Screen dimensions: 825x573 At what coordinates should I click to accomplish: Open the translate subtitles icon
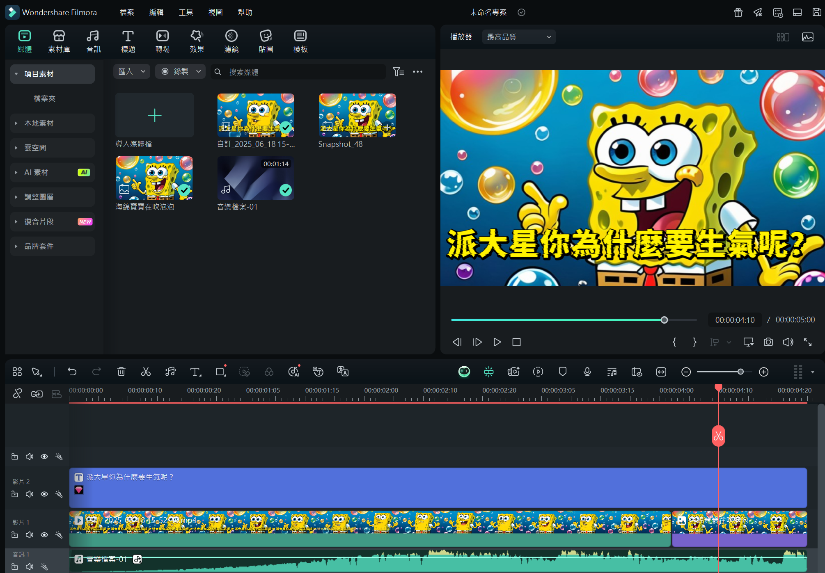343,372
